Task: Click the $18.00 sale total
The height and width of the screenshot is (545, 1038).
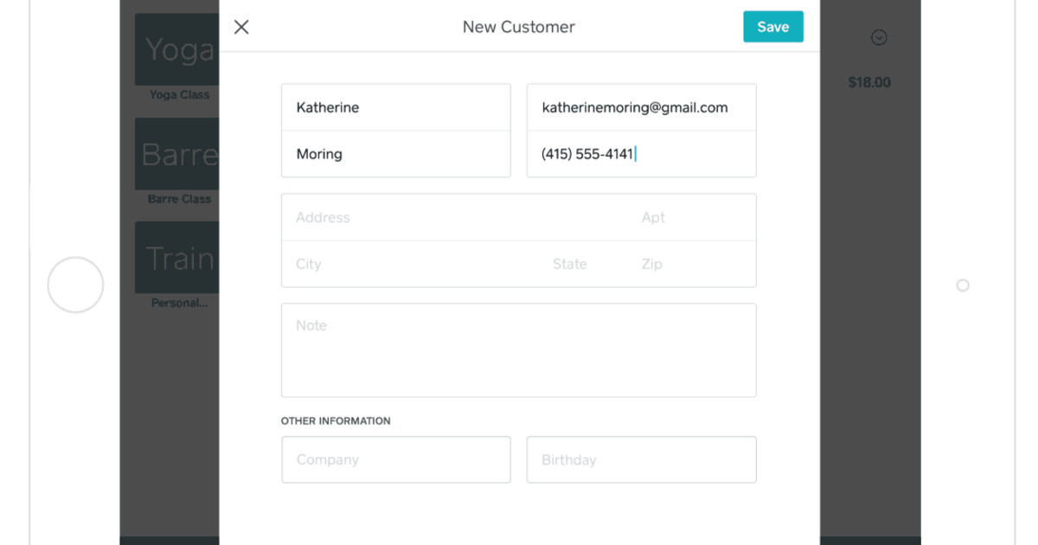Action: click(x=868, y=82)
